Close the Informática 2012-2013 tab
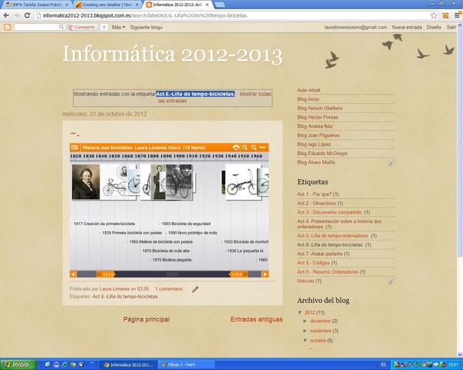 coord(207,5)
